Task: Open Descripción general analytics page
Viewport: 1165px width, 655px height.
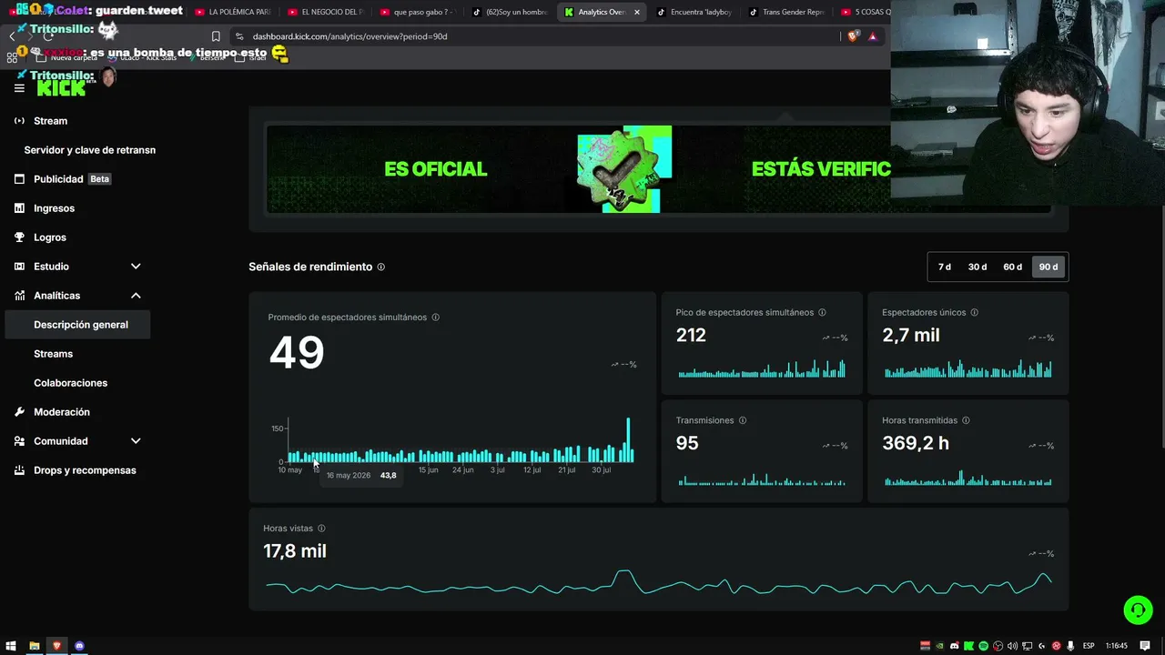Action: click(x=78, y=325)
